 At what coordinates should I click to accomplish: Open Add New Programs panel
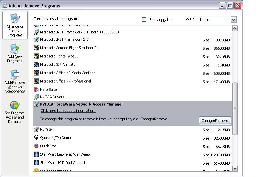tap(15, 53)
